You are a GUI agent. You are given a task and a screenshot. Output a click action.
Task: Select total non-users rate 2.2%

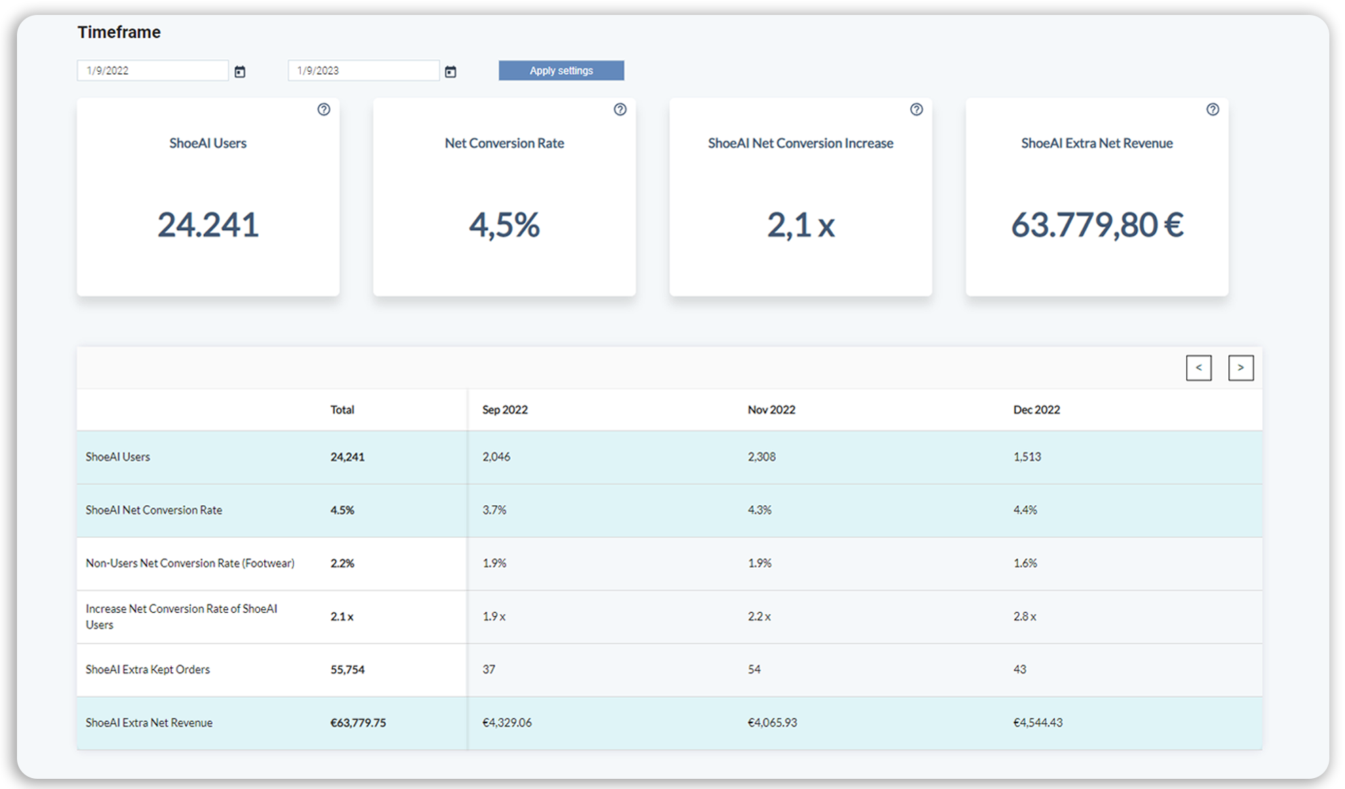point(342,563)
